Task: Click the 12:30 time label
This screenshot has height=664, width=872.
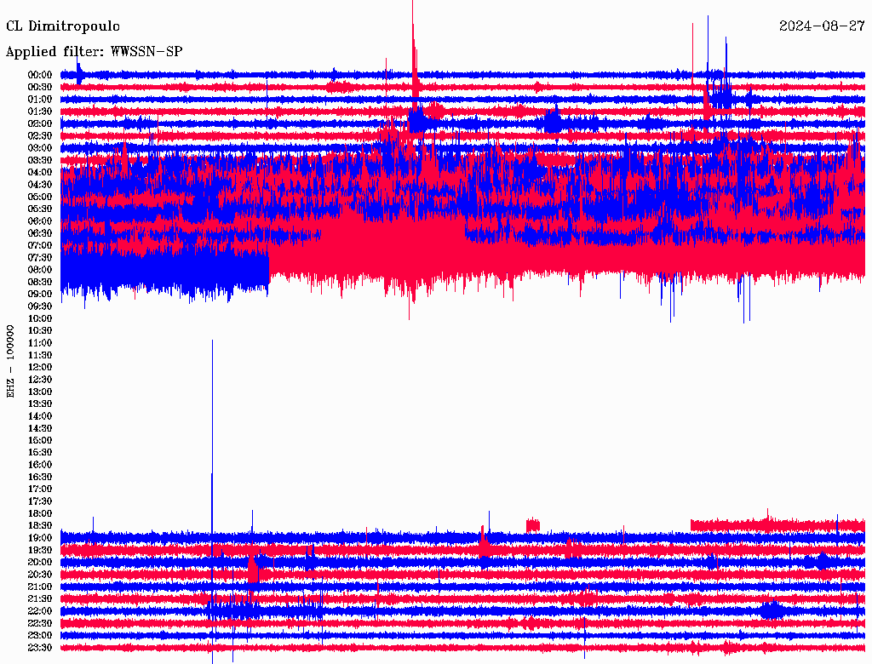Action: [40, 380]
